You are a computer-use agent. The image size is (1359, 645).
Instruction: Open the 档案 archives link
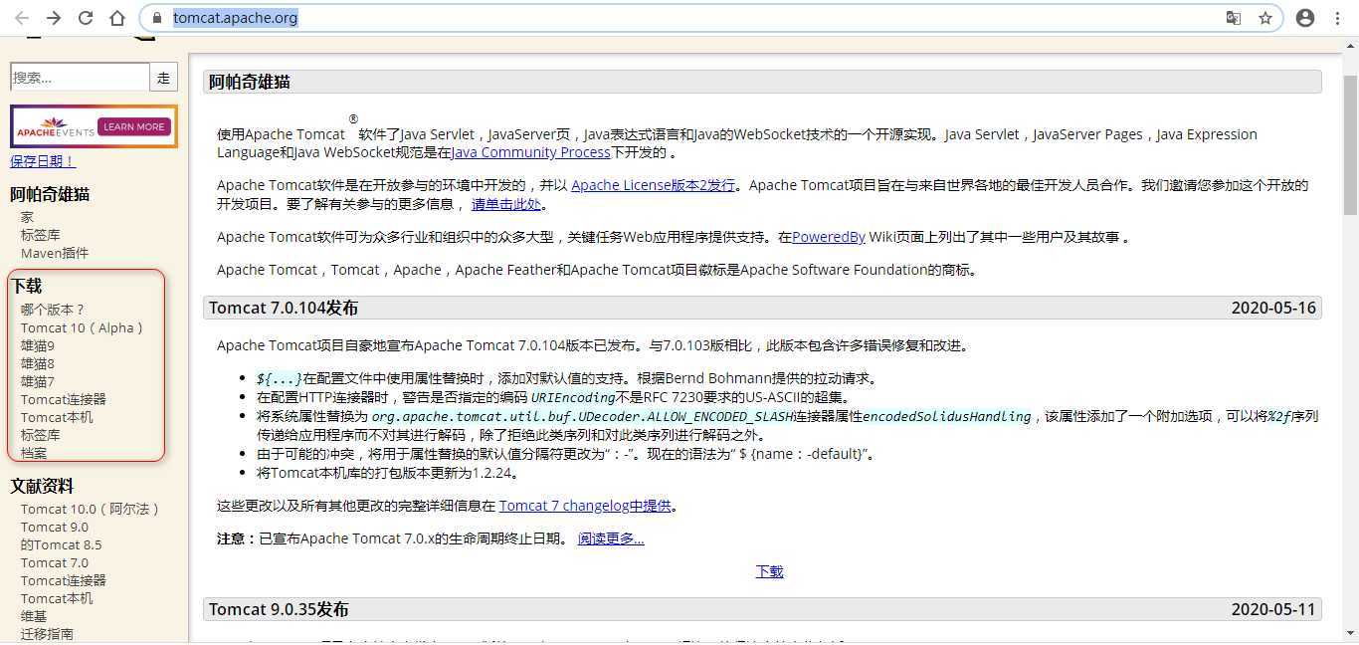click(x=34, y=453)
